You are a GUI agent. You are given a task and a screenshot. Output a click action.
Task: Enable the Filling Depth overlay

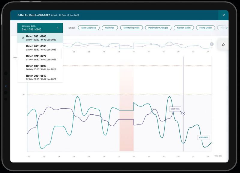click(x=205, y=27)
